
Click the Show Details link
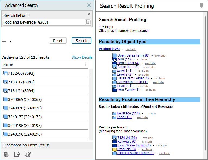pos(82,57)
